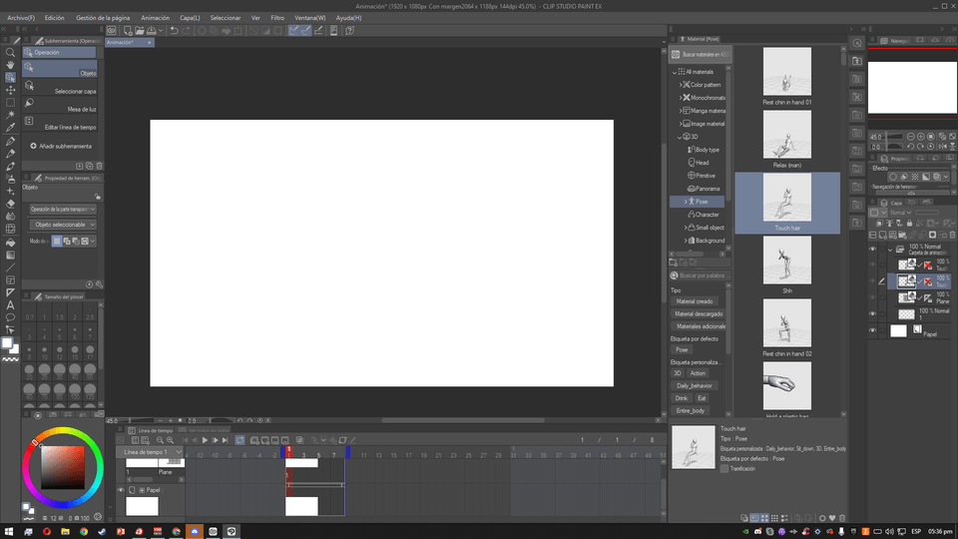The width and height of the screenshot is (958, 539).
Task: Flip horizontal icon in Navigator panel
Action: (942, 147)
